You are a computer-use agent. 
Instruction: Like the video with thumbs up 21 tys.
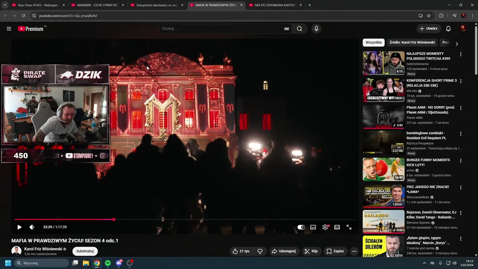point(241,251)
